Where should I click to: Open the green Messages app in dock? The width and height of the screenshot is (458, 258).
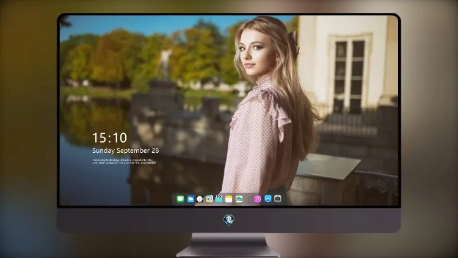tap(180, 199)
